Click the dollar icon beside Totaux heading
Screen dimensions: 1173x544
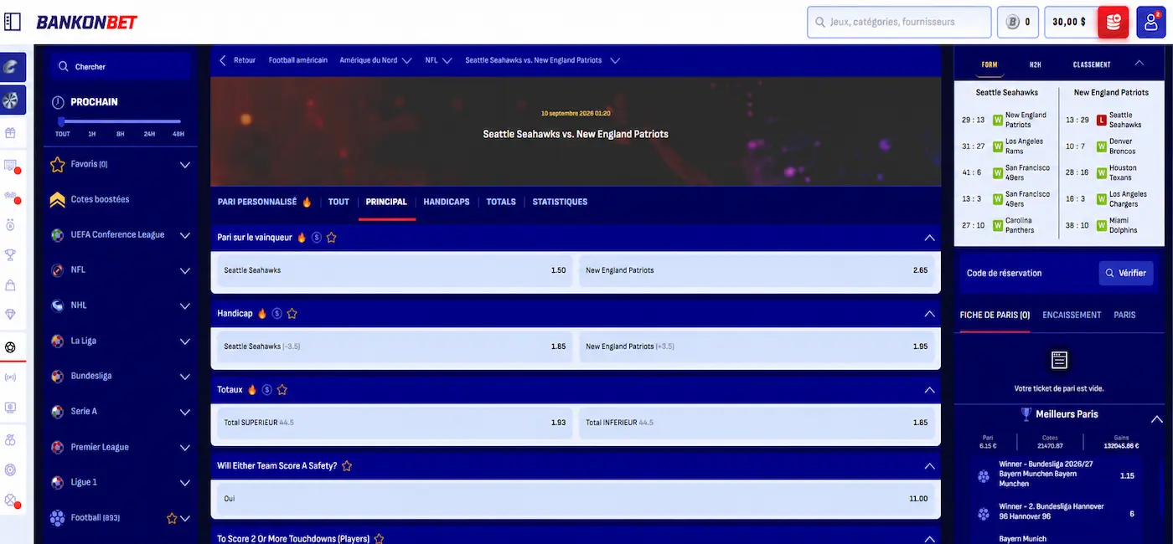click(266, 390)
